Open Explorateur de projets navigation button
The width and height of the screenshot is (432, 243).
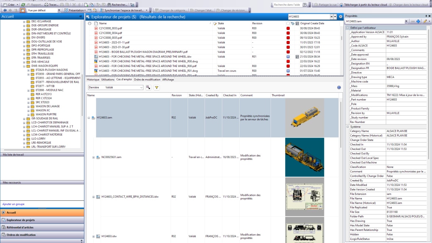(x=21, y=220)
